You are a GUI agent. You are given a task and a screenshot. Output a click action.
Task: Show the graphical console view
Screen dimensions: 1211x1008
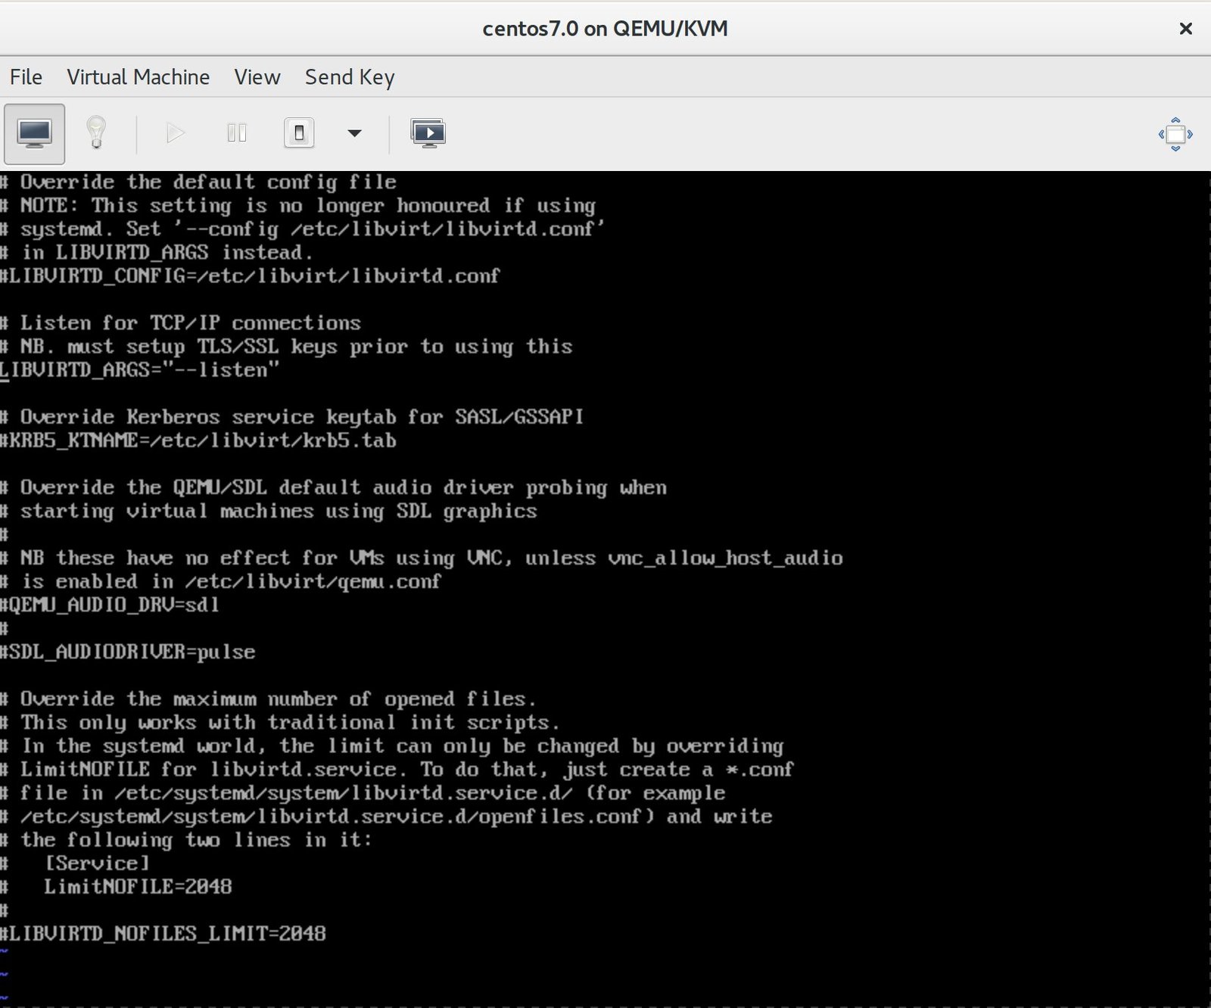[34, 134]
